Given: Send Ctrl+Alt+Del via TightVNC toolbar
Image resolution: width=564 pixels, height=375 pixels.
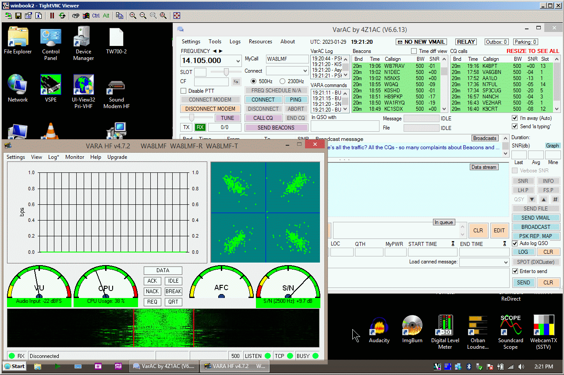Looking at the screenshot, I should 76,15.
